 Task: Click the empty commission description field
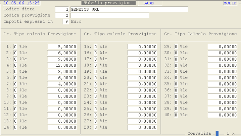tap(109, 15)
